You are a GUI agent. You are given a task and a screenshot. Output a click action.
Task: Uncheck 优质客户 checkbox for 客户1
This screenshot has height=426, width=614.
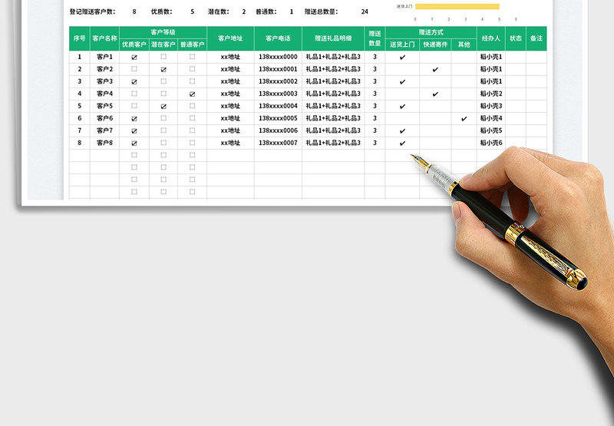(x=134, y=58)
